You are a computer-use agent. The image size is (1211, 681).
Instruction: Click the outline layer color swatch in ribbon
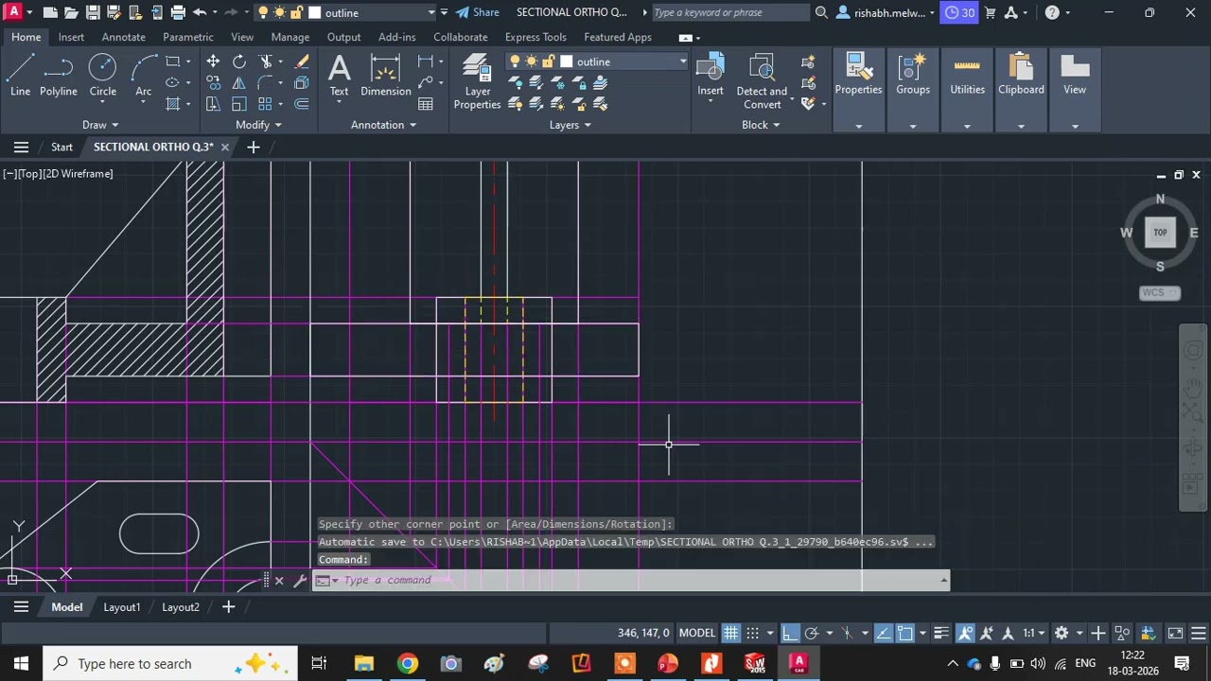click(x=566, y=61)
